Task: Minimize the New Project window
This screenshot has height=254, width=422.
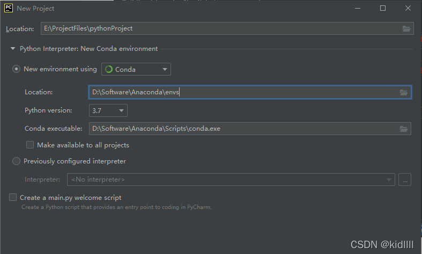Action: pyautogui.click(x=358, y=9)
